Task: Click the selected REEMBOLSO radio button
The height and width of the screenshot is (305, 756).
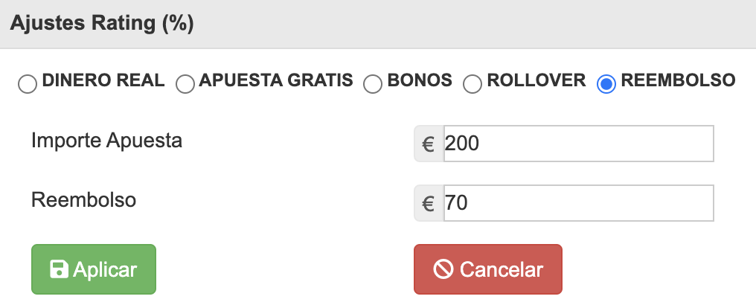Action: pos(606,84)
